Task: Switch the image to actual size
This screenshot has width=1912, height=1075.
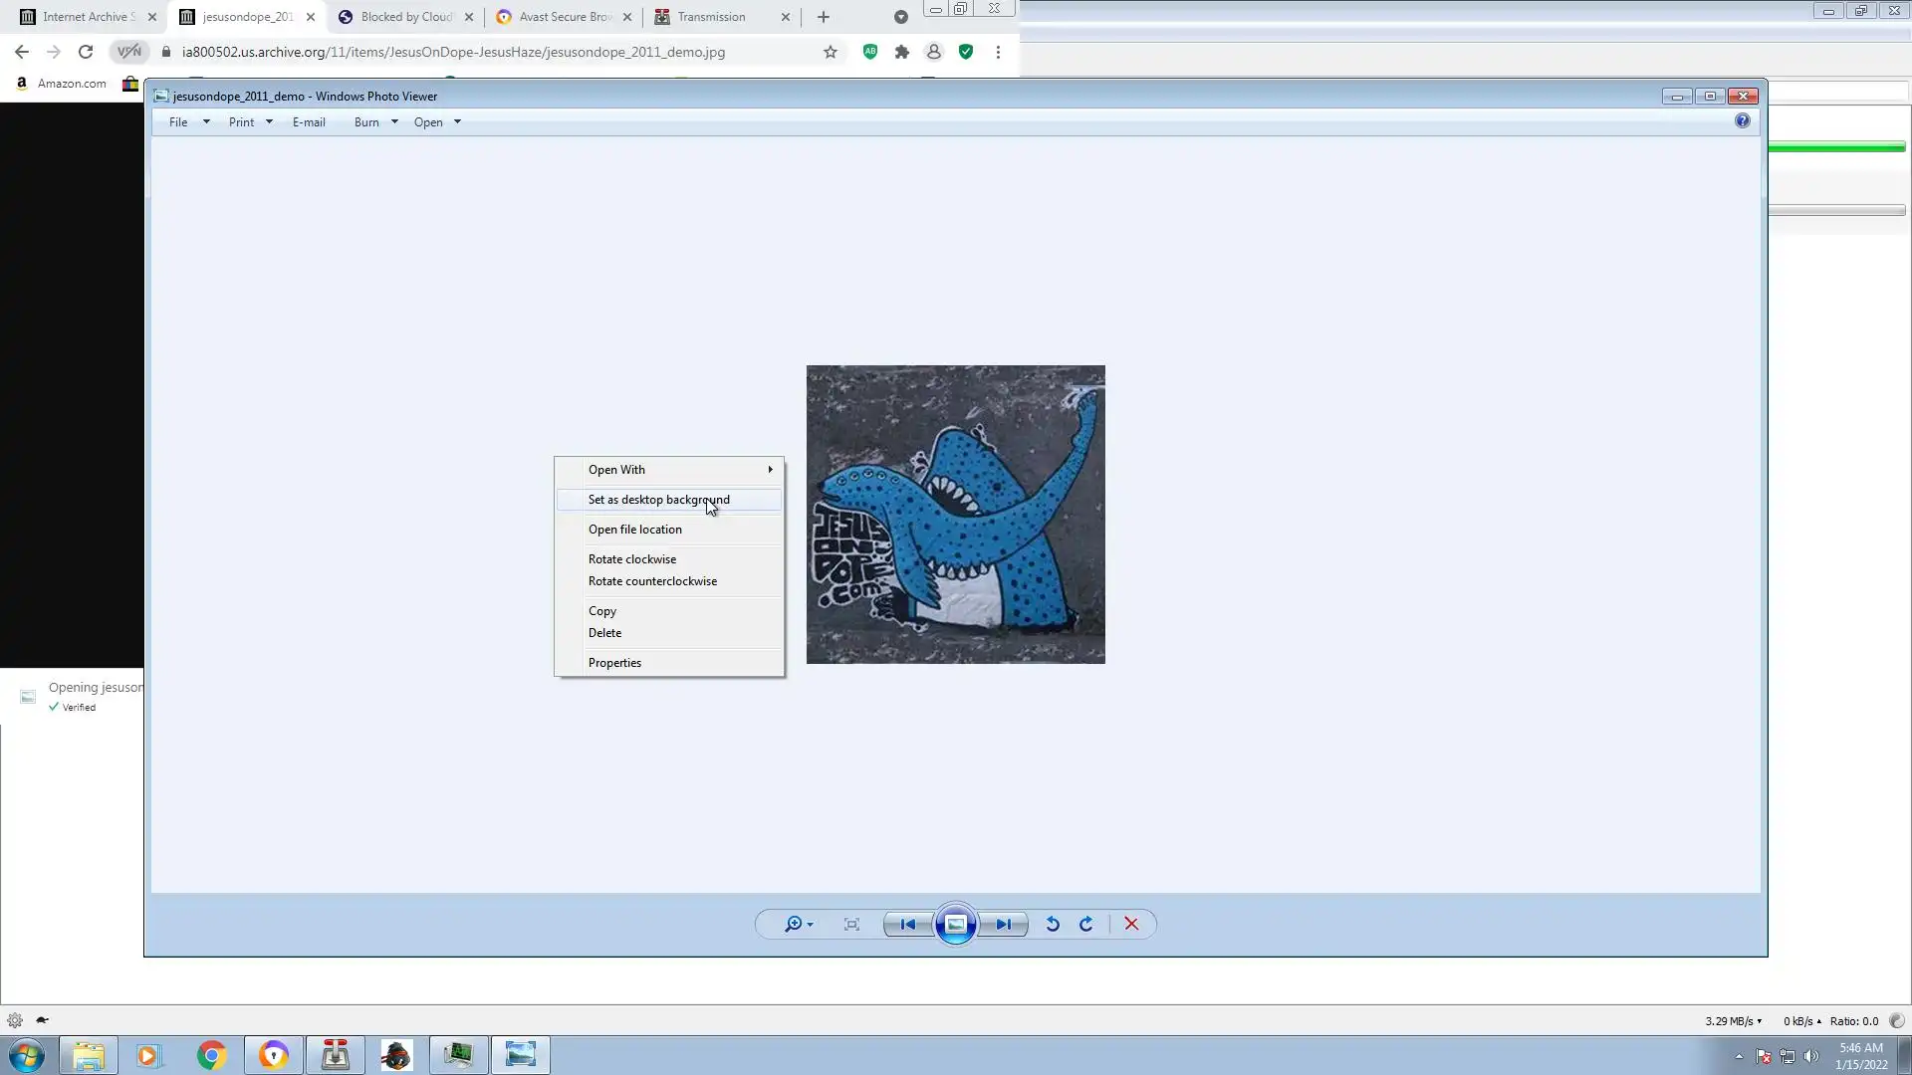Action: pyautogui.click(x=851, y=925)
